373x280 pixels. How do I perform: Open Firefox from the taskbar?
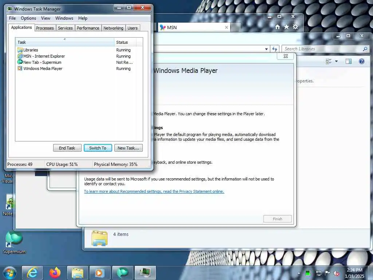(55, 273)
